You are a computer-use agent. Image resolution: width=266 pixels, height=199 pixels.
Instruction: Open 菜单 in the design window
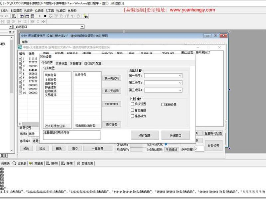coord(25,42)
